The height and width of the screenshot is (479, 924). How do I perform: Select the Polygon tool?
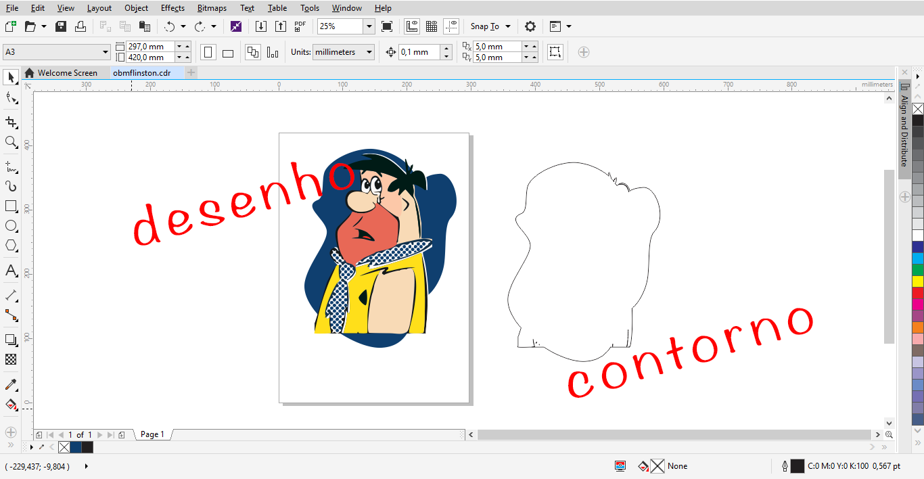click(x=11, y=246)
